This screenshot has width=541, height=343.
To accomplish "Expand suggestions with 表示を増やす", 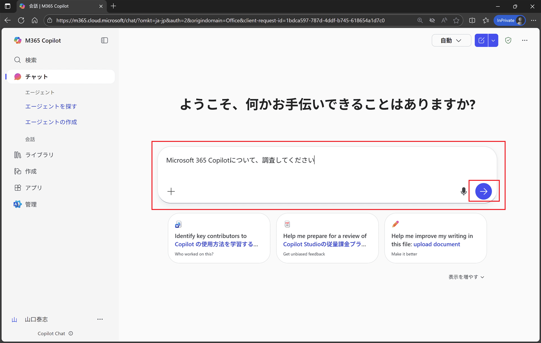I will click(x=466, y=277).
